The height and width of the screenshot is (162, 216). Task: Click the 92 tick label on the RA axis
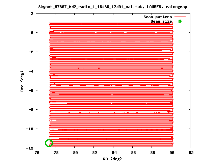tap(191, 153)
